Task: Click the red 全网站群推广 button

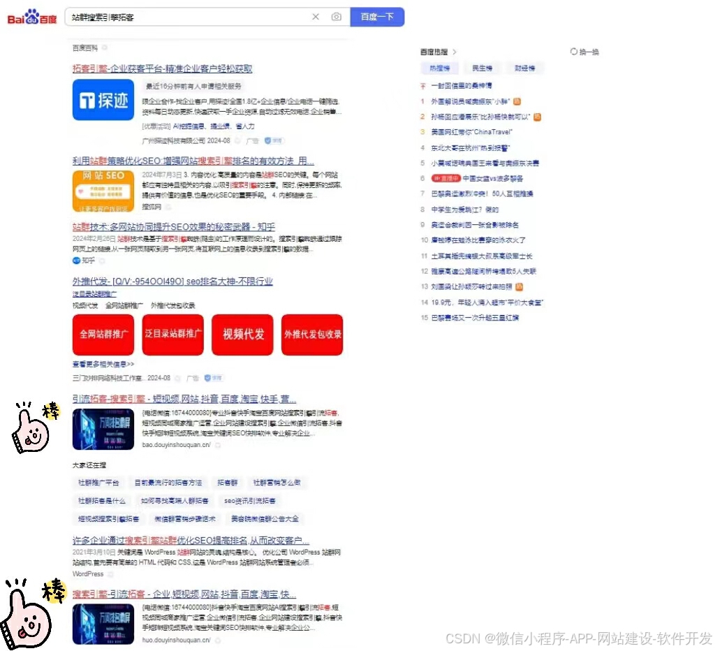Action: click(x=103, y=335)
